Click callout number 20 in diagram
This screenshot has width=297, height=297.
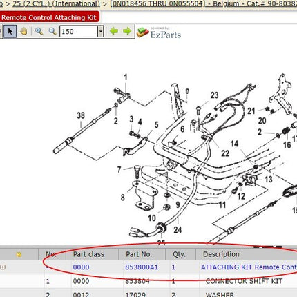(262, 120)
